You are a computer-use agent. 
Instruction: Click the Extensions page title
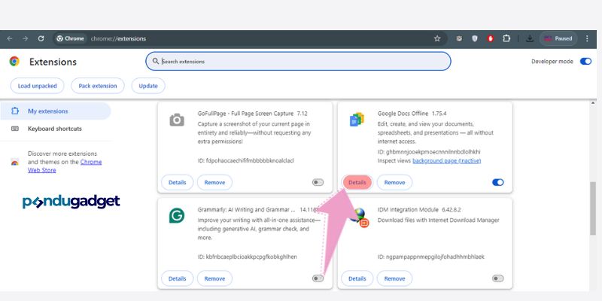click(53, 62)
